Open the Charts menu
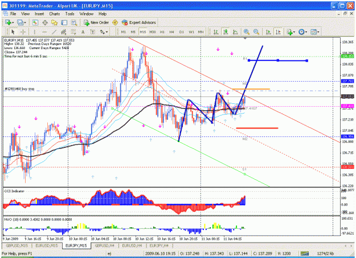The image size is (356, 258). tap(55, 14)
